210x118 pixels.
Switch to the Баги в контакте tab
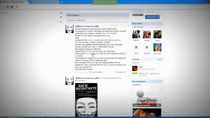click(44, 2)
